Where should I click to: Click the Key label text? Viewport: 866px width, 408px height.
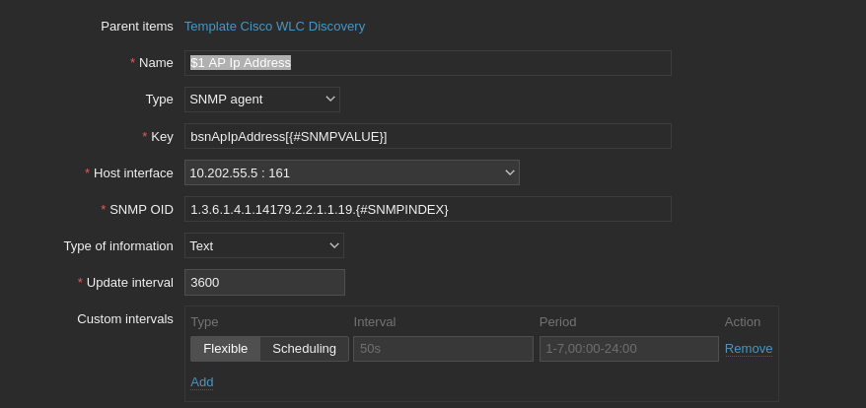162,136
